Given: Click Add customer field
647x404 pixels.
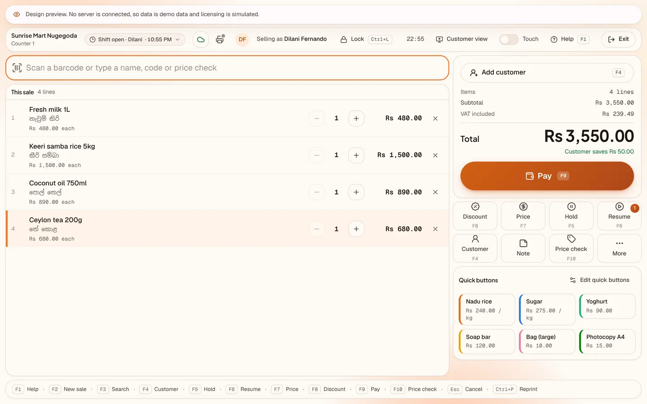Looking at the screenshot, I should click(547, 72).
